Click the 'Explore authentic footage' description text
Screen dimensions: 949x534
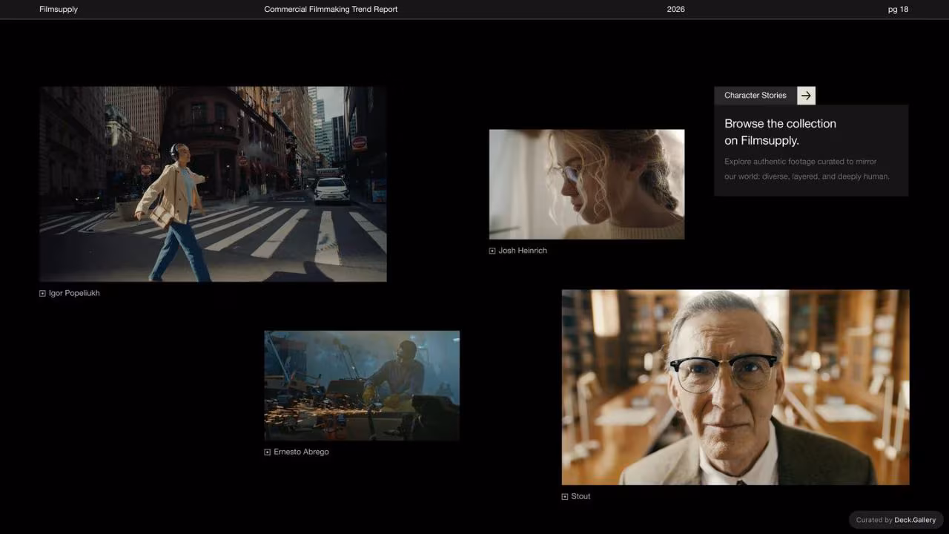coord(807,169)
